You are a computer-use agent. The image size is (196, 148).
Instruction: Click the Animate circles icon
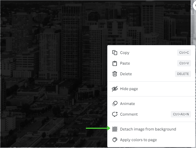(x=115, y=104)
